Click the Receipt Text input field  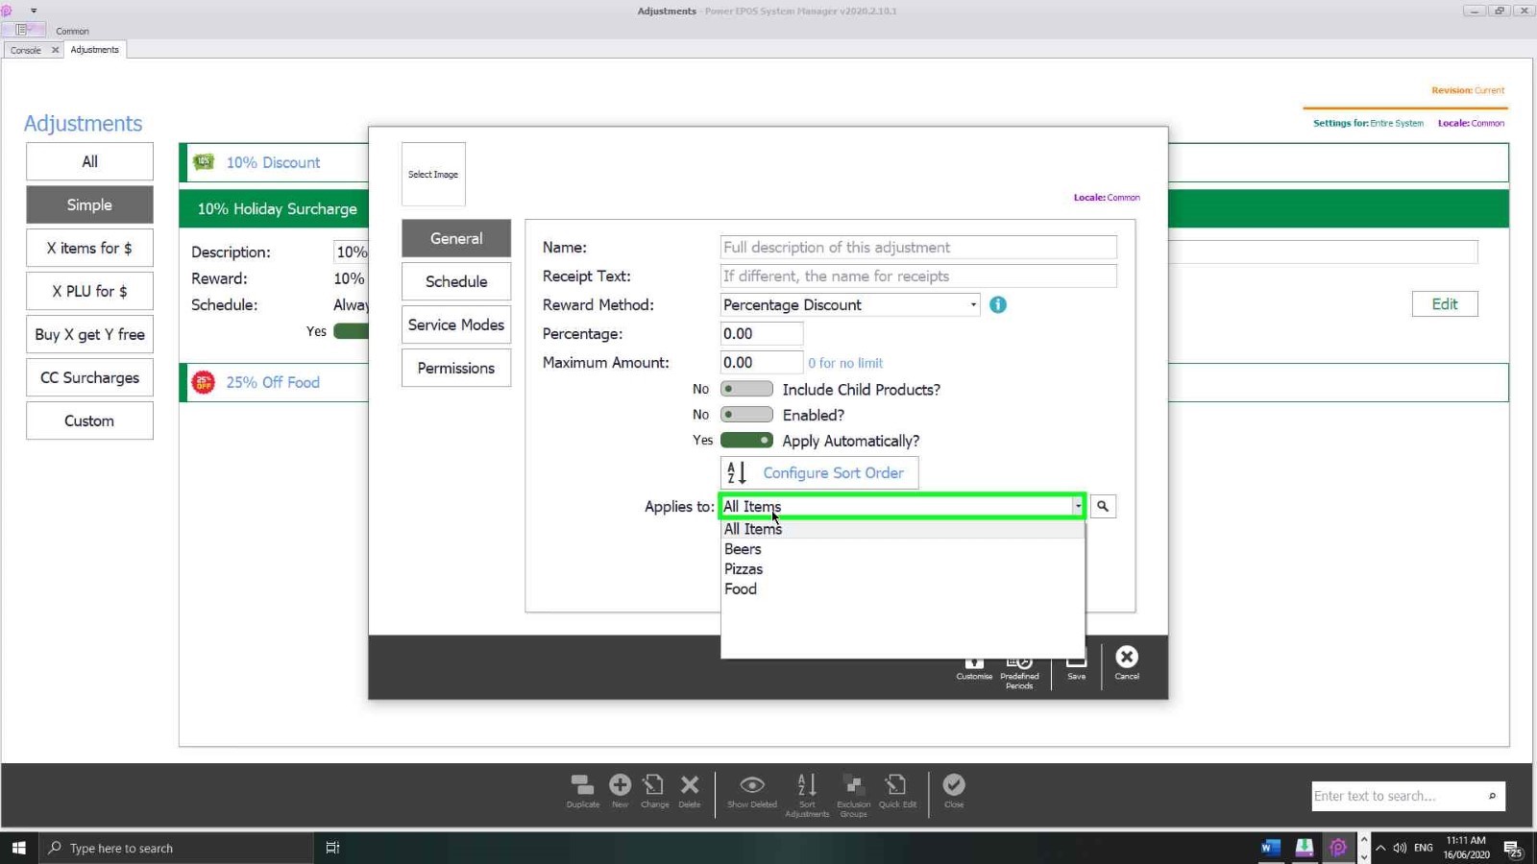[x=918, y=276]
